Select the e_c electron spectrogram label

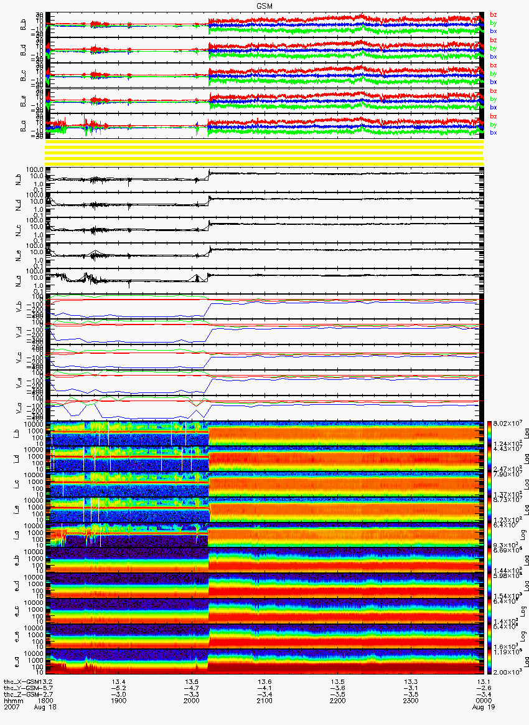pos(17,612)
